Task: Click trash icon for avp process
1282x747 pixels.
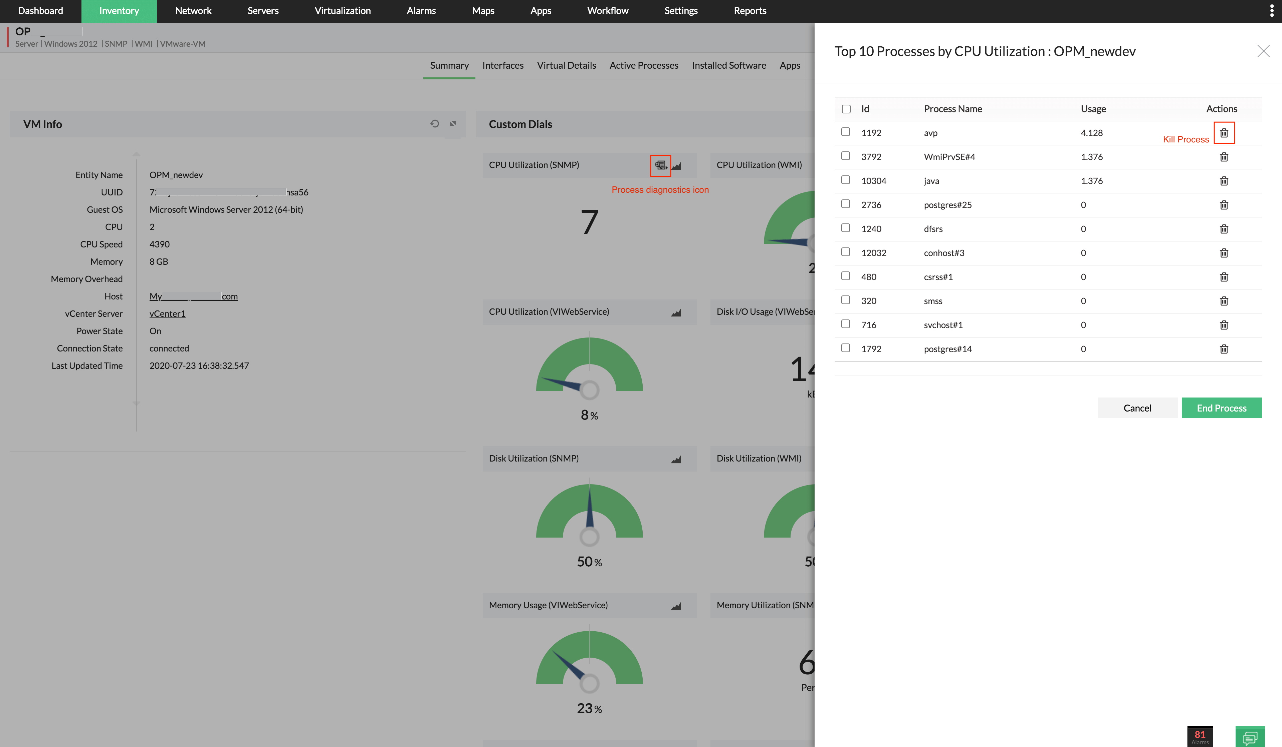Action: tap(1224, 133)
